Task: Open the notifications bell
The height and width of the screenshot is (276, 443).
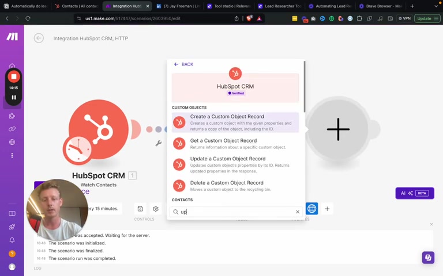Action: click(x=12, y=240)
